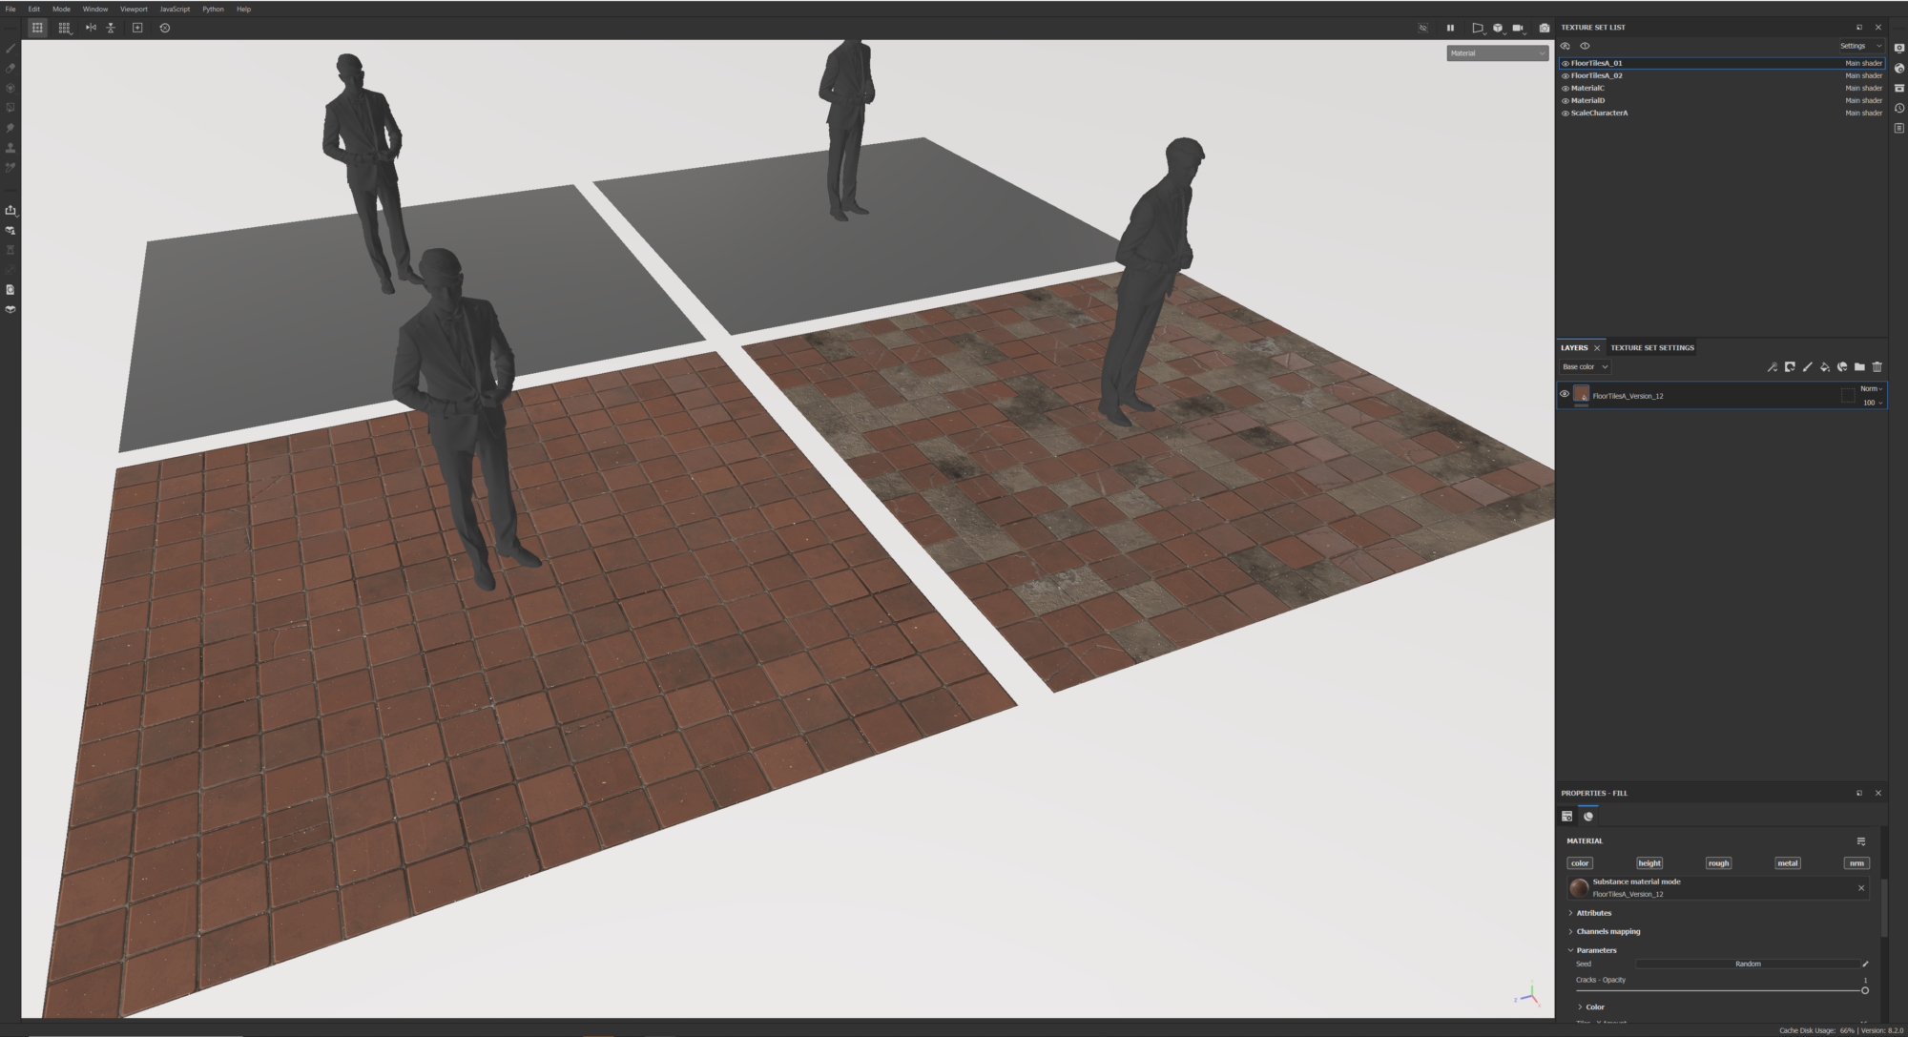Click the Cracks - Opacity slider handle

click(1864, 990)
